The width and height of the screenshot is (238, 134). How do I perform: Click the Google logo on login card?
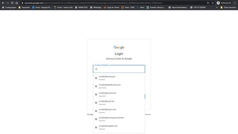tap(119, 47)
